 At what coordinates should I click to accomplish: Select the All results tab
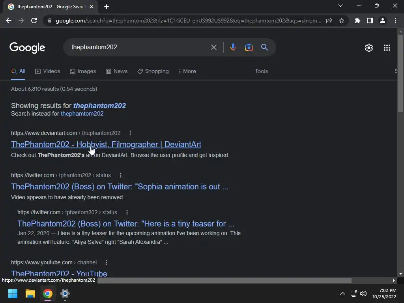coord(18,71)
